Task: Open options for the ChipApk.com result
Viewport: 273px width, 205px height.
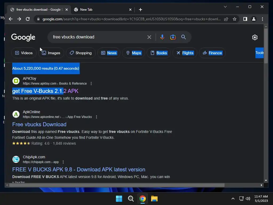Action: coord(63,162)
